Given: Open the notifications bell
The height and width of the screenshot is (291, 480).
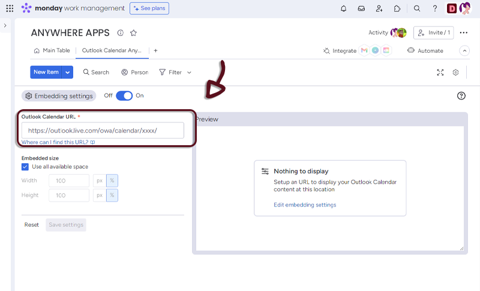Looking at the screenshot, I should 343,8.
